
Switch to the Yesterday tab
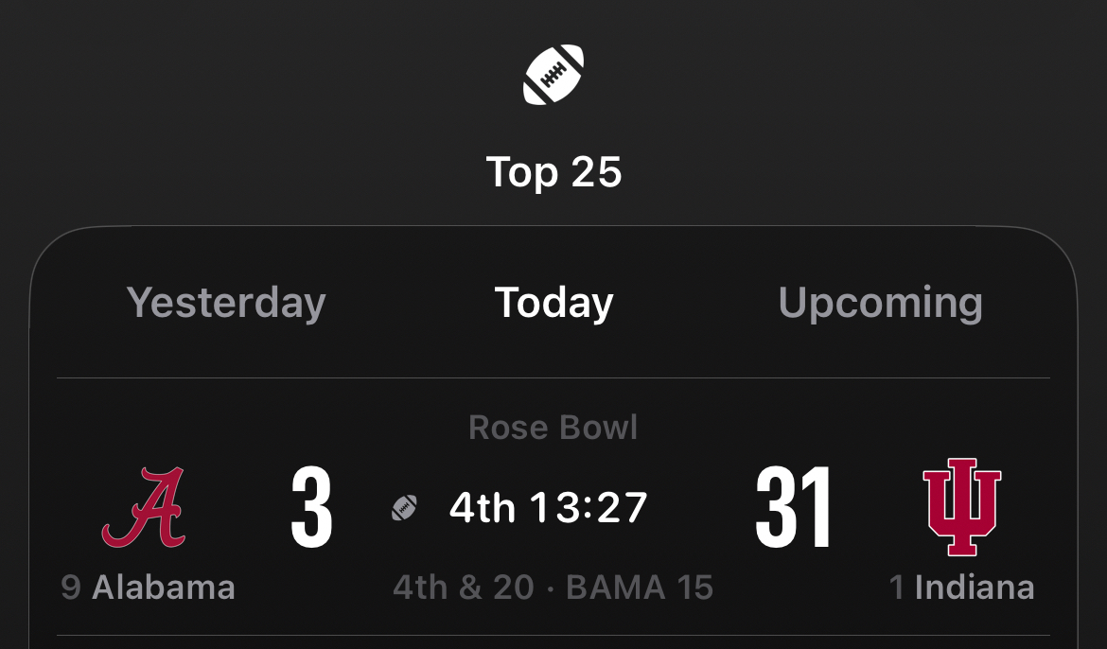click(x=226, y=303)
